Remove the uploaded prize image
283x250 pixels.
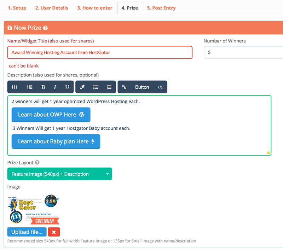click(x=54, y=232)
